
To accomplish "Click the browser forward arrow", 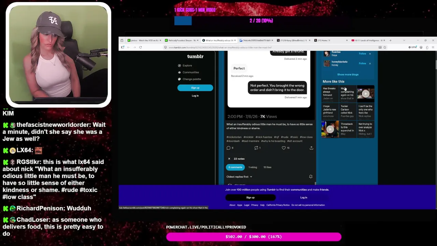I will (x=134, y=47).
